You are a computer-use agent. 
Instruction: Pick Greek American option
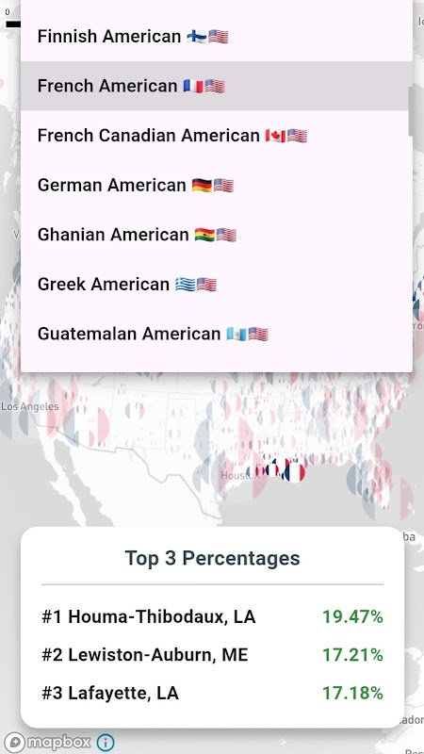tap(217, 285)
